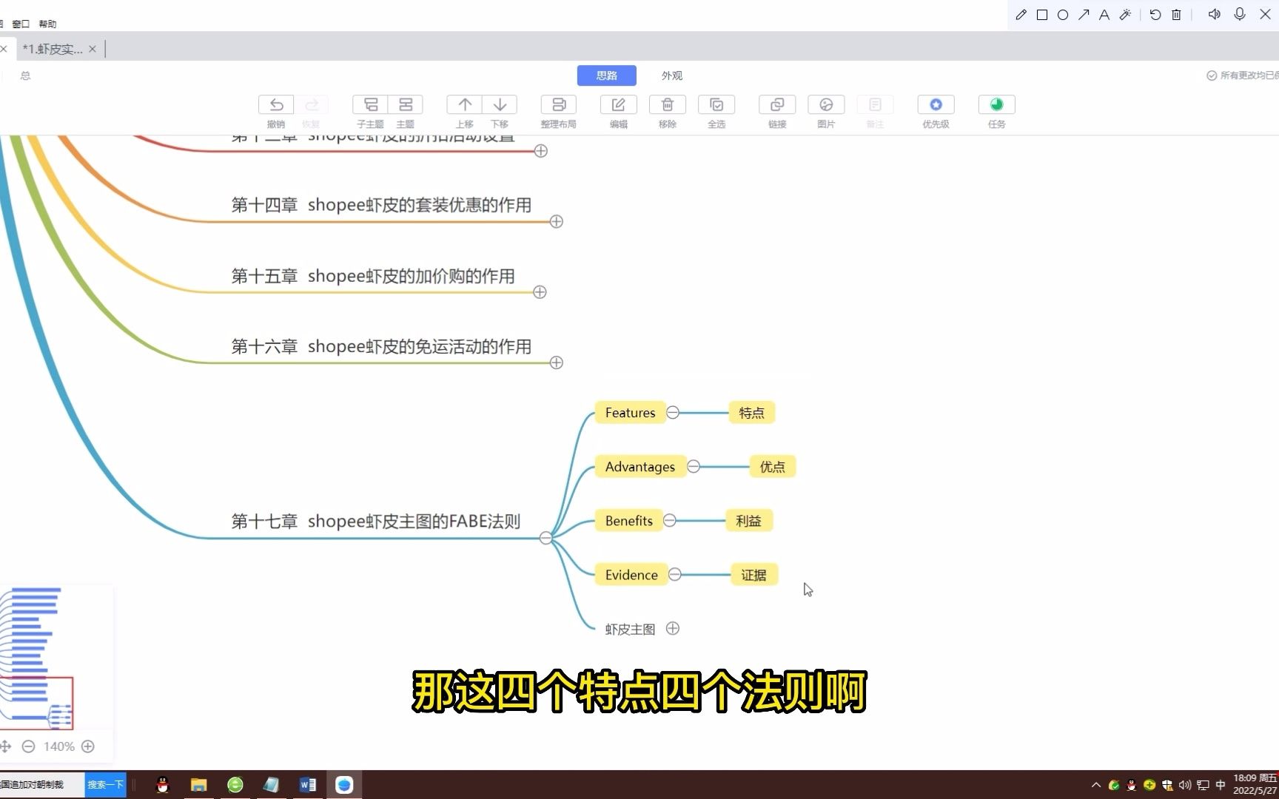1279x799 pixels.
Task: Select the 优点 node
Action: tap(773, 467)
